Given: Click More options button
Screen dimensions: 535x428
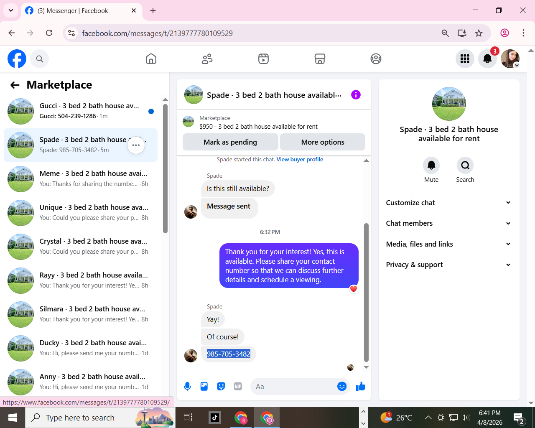Looking at the screenshot, I should click(x=323, y=142).
